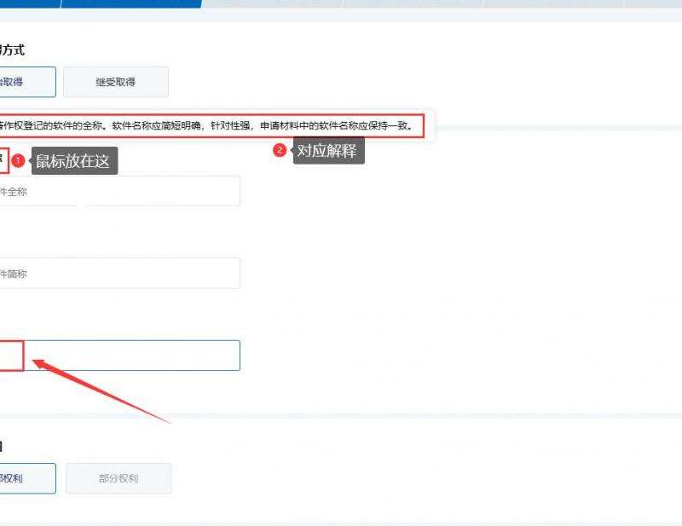The width and height of the screenshot is (682, 526).
Task: Switch to the first grey step after the blue tab
Action: tap(273, 3)
